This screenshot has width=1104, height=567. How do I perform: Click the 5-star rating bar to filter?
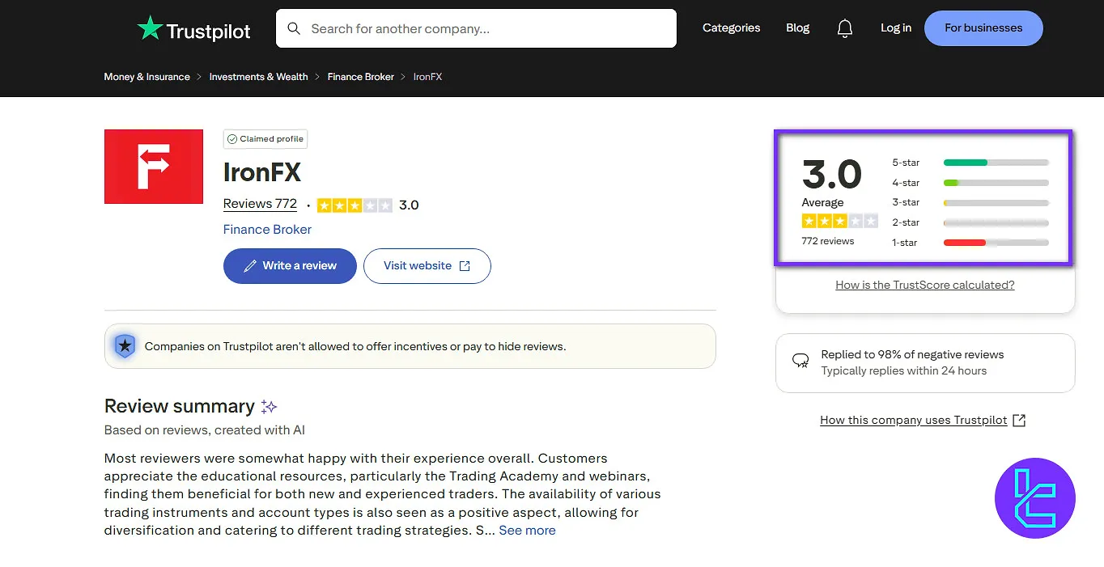tap(996, 163)
